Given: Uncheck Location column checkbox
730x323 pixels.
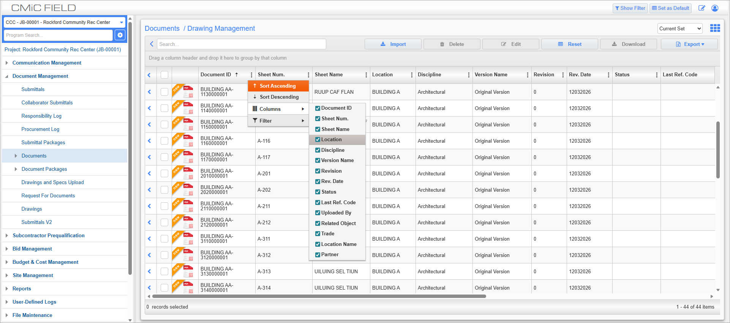Looking at the screenshot, I should (318, 140).
